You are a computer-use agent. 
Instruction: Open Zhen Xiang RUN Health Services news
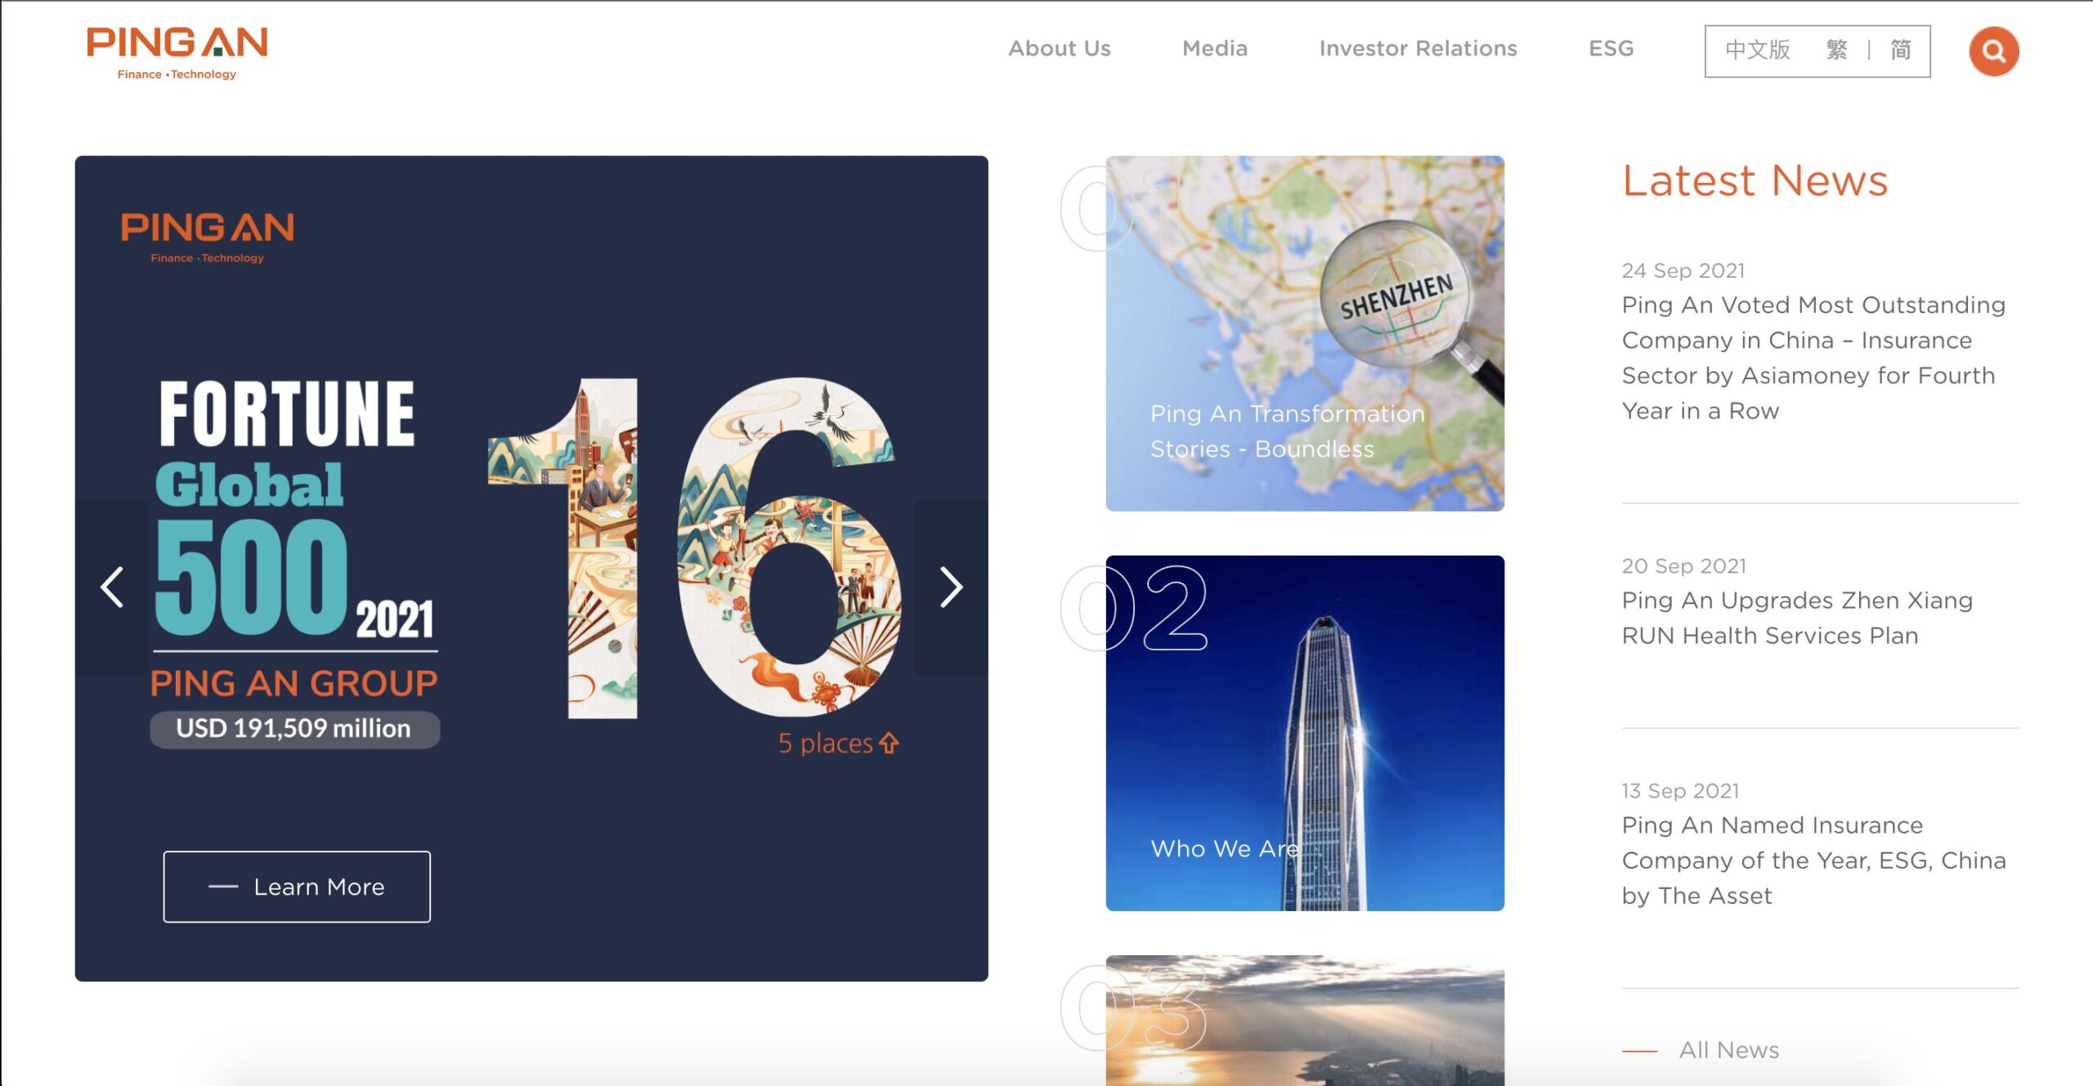click(1797, 618)
